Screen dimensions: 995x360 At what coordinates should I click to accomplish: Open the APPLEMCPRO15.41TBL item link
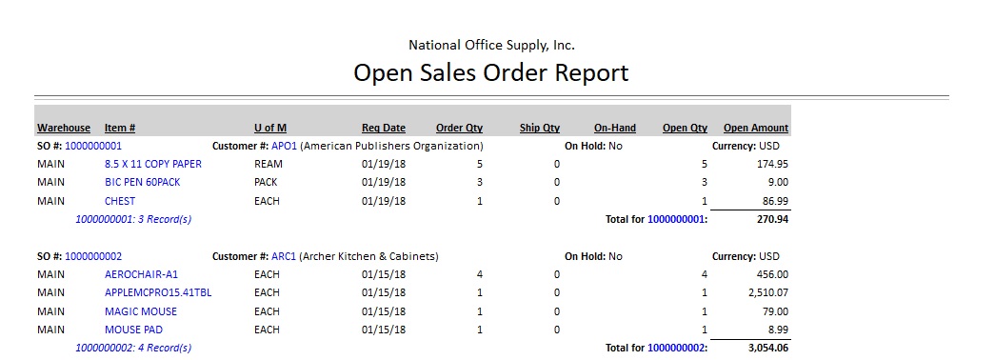[x=158, y=292]
